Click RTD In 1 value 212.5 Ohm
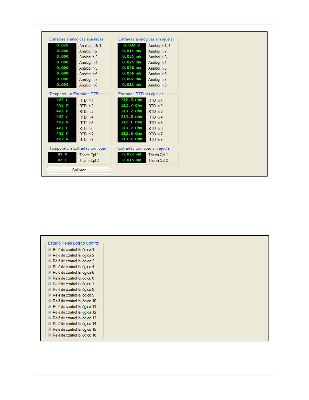Image resolution: width=309 pixels, height=400 pixels. pos(132,100)
